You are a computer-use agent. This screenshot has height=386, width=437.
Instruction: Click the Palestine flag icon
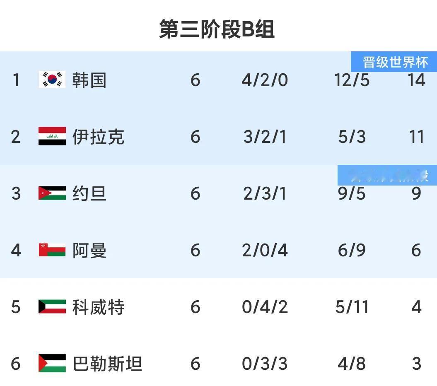click(52, 363)
